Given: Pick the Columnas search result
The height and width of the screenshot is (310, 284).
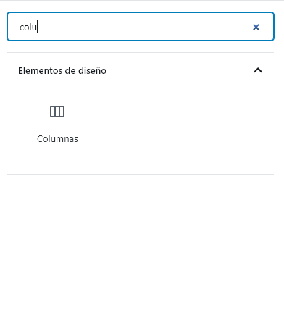Looking at the screenshot, I should [57, 124].
